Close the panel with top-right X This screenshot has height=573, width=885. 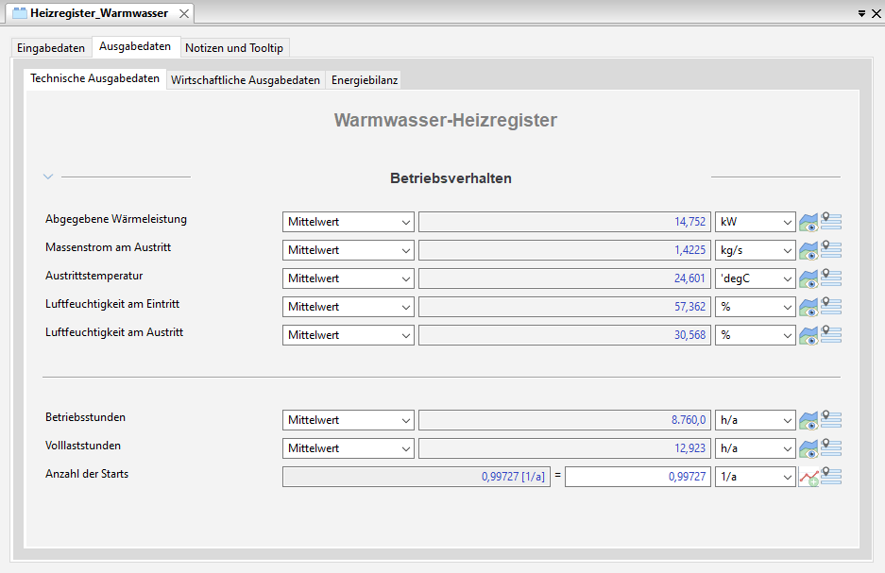point(876,13)
